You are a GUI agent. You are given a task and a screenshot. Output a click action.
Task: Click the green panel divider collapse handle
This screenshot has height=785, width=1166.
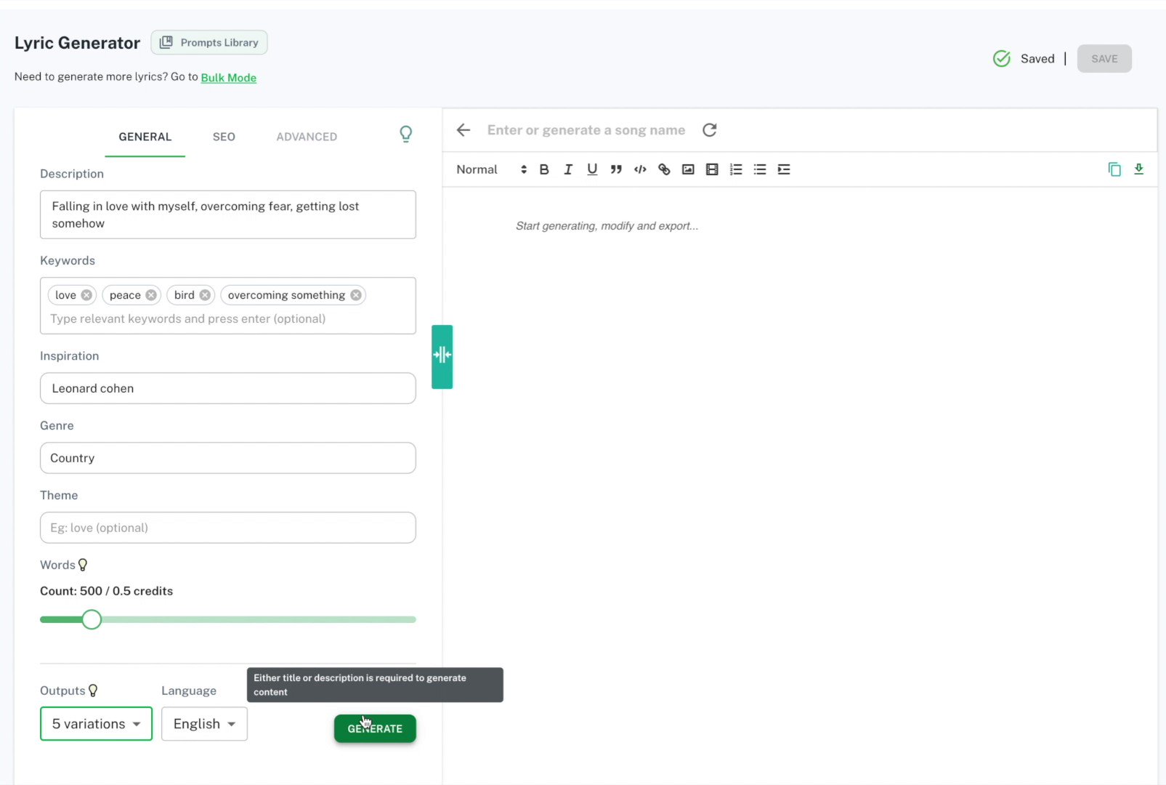[x=442, y=356]
